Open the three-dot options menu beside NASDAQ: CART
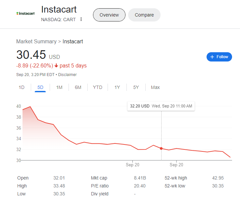The image size is (240, 201). (x=81, y=19)
